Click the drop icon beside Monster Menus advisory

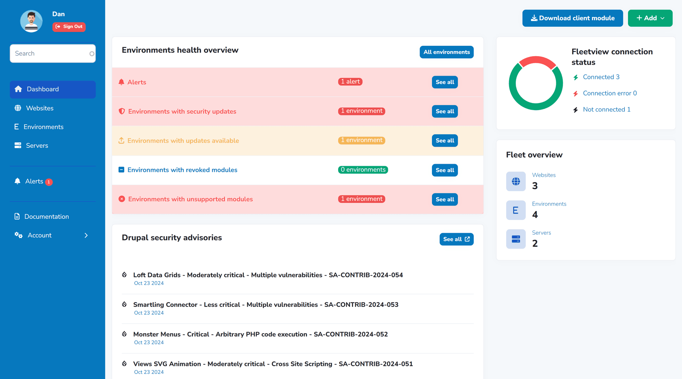(124, 334)
